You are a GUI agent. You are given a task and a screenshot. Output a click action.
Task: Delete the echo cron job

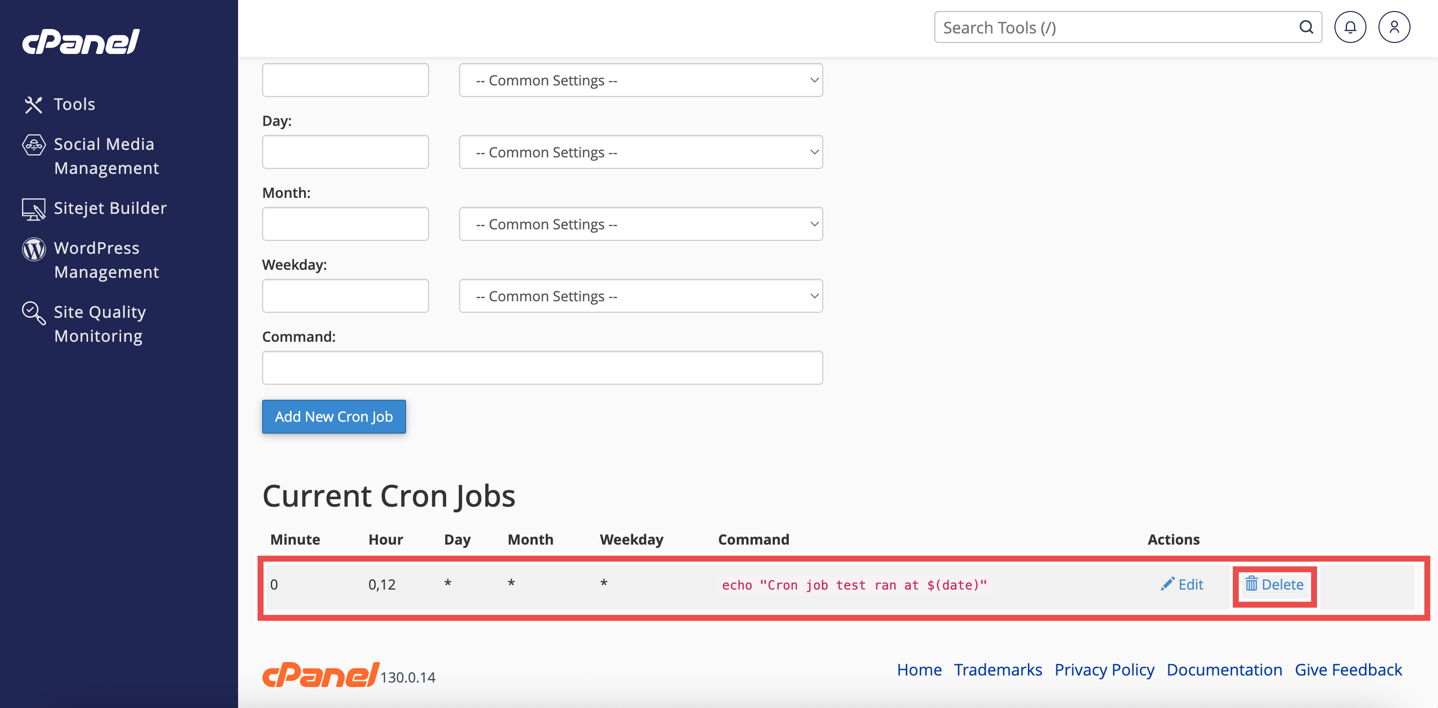1274,584
